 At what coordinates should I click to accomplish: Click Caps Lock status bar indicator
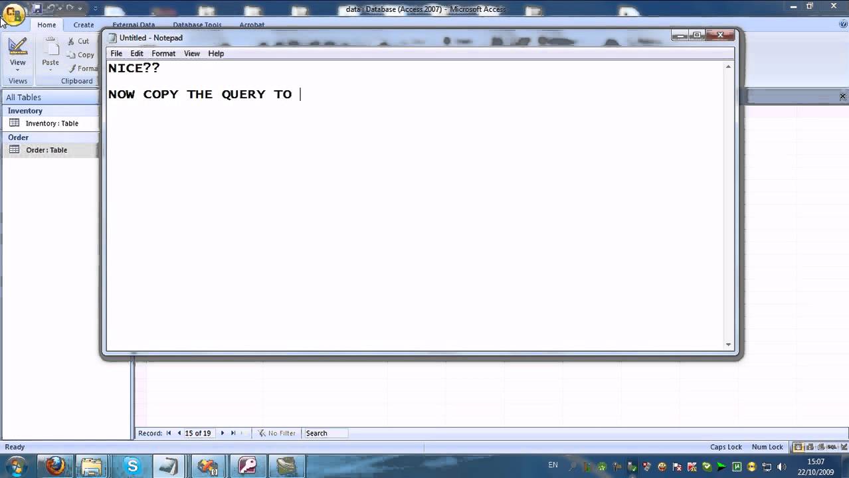point(726,447)
